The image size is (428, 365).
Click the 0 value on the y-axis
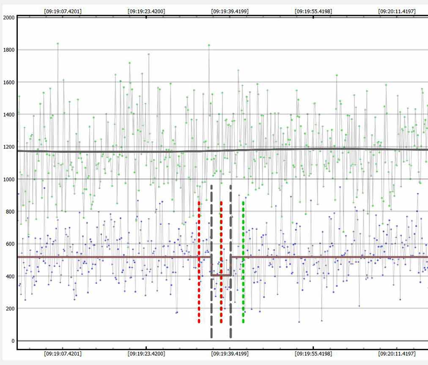click(x=13, y=341)
